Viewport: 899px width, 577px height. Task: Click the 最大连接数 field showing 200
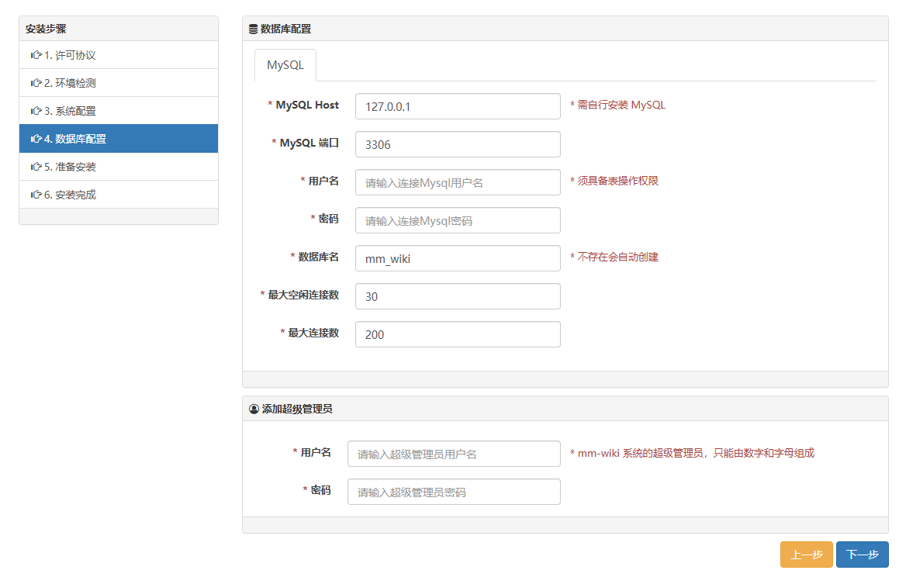coord(458,334)
